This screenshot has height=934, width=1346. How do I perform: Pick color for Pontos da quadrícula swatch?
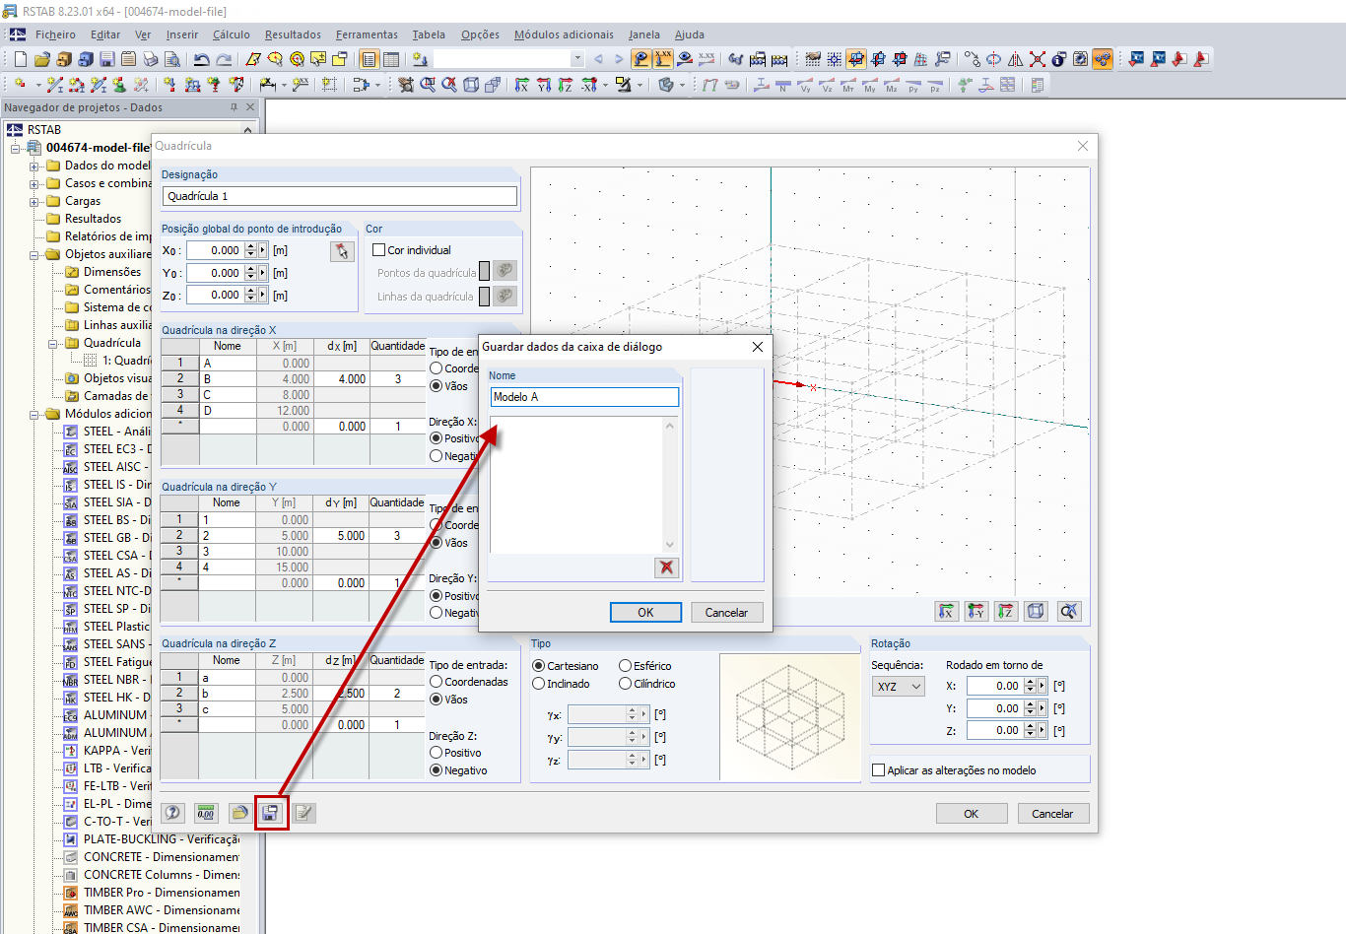[x=505, y=271]
